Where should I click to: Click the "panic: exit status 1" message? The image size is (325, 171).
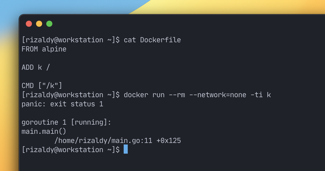pos(62,104)
